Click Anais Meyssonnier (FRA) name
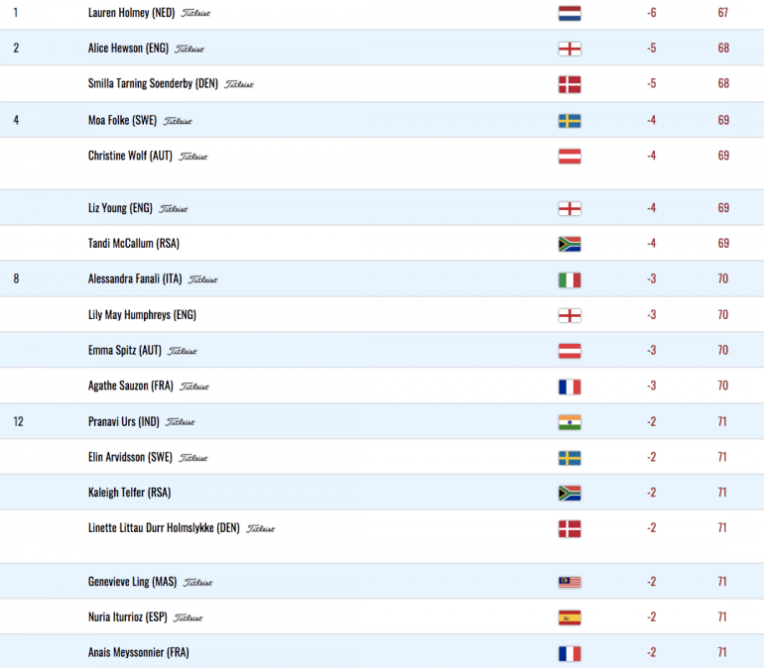 pyautogui.click(x=138, y=652)
